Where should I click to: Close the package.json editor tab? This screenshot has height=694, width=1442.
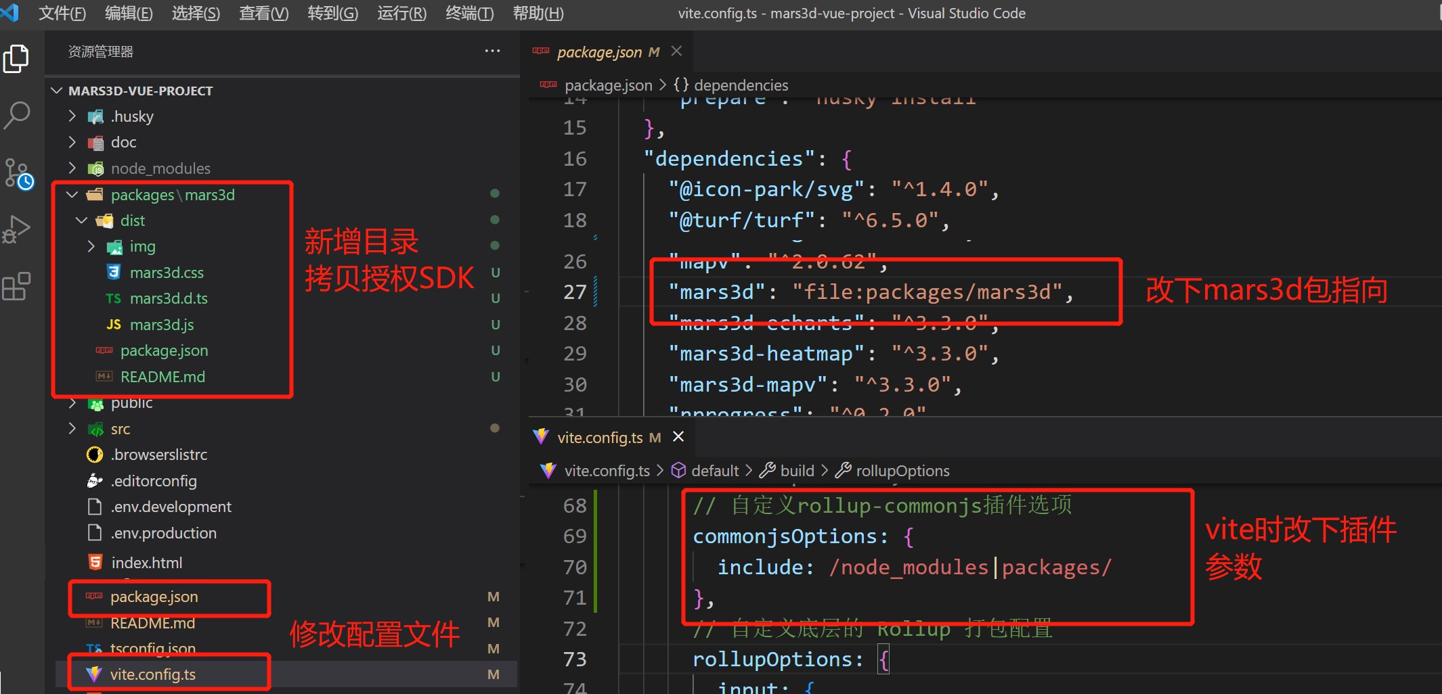(x=676, y=51)
